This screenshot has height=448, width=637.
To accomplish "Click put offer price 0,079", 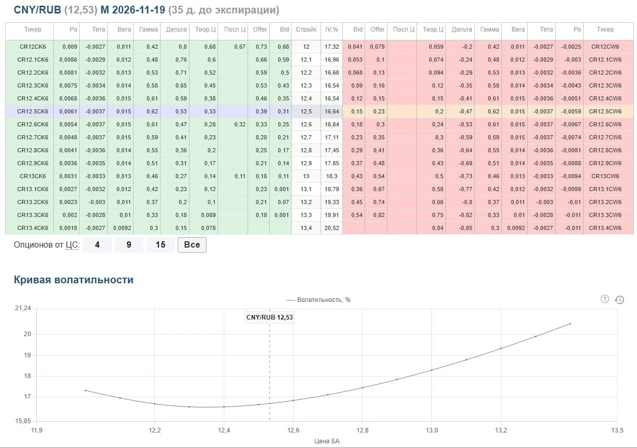I will 378,47.
